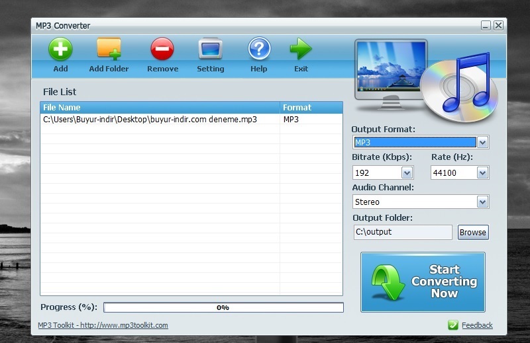Click the MP3 cell in Format column
530x343 pixels.
click(x=311, y=120)
